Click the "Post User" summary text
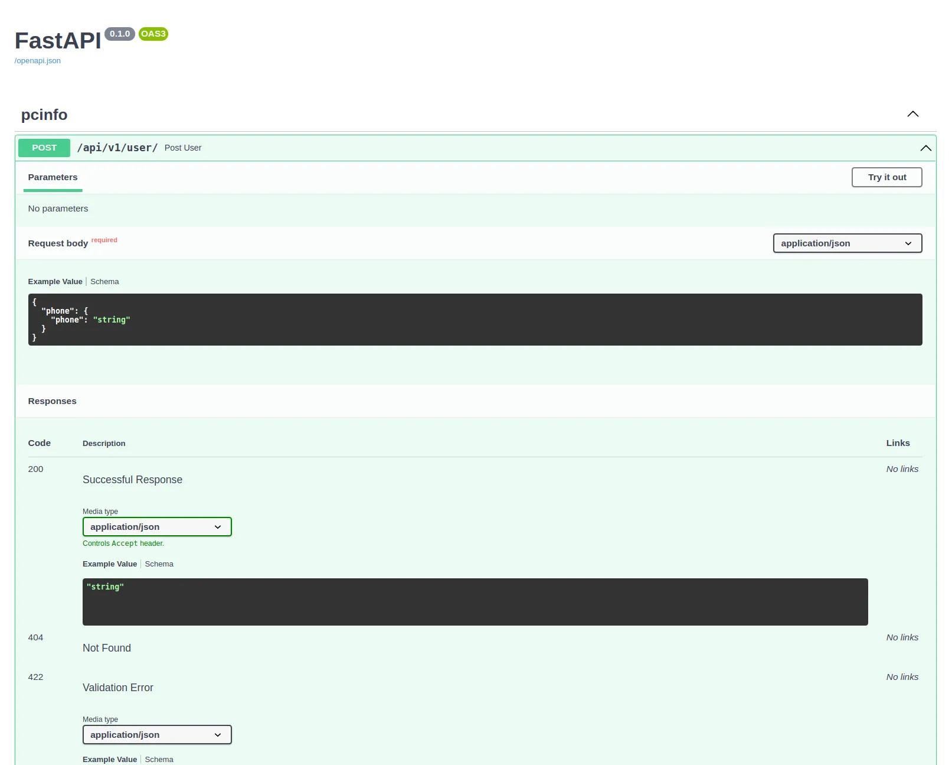952x765 pixels. [183, 148]
